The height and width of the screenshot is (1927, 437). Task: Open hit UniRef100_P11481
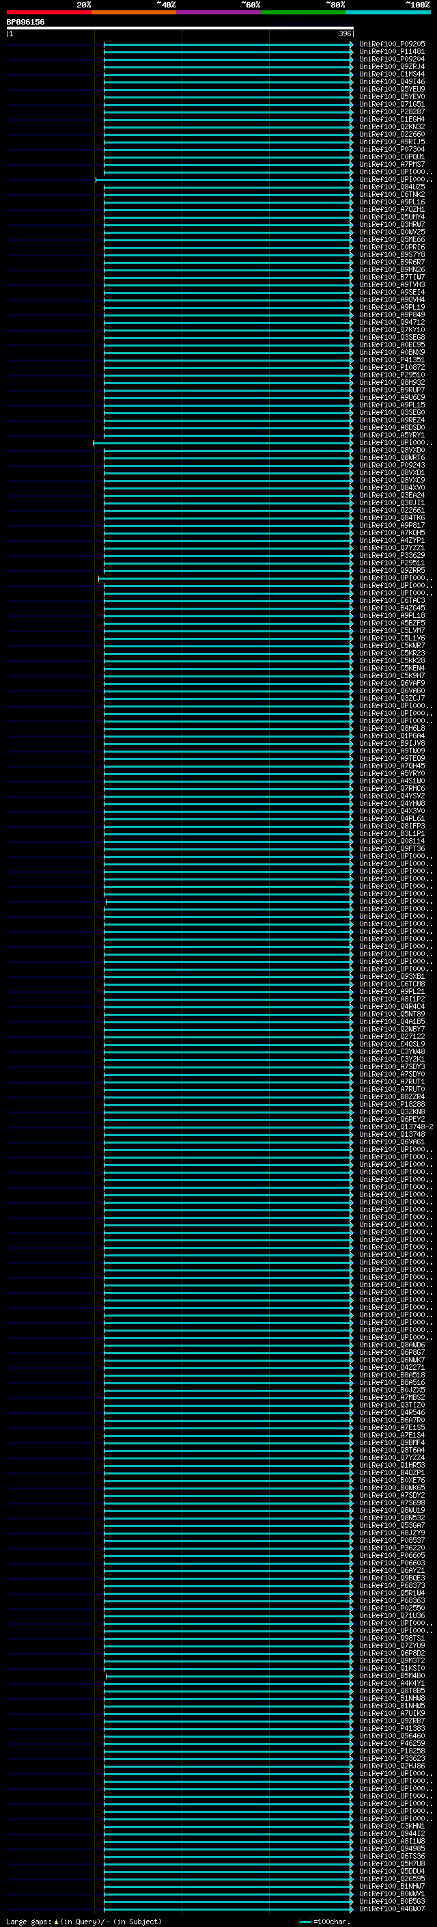[392, 52]
